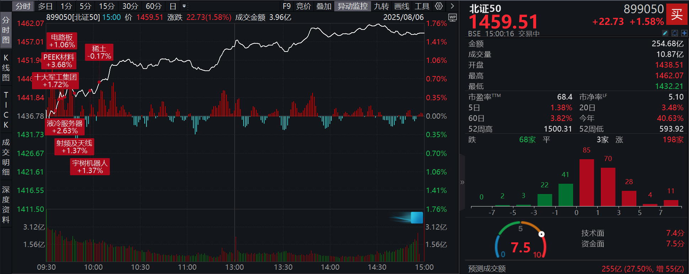Set a price alert with the bell icon
This screenshot has width=689, height=274.
[x=675, y=33]
